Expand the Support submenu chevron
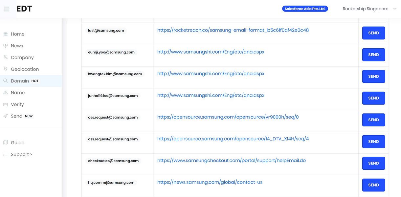Image resolution: width=401 pixels, height=197 pixels. 31,154
